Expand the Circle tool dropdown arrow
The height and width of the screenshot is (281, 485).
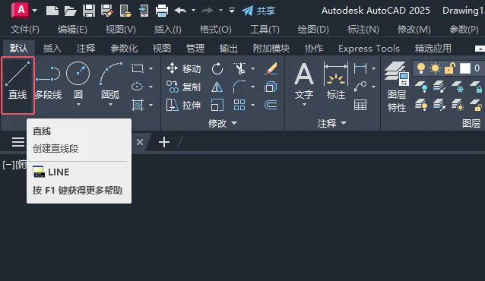(x=78, y=105)
